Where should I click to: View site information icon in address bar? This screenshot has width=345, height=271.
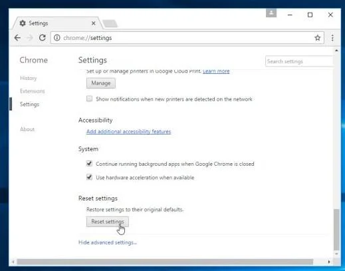pos(57,38)
